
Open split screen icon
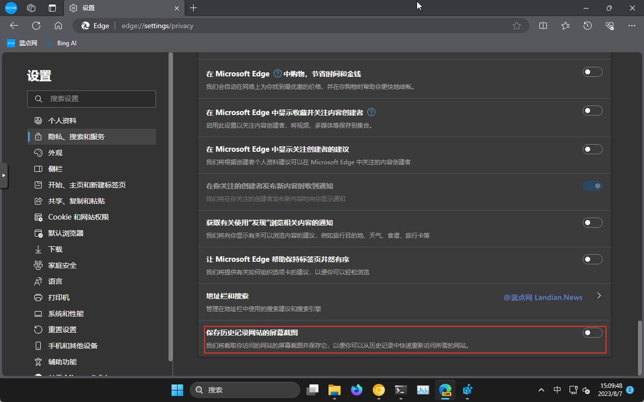tap(543, 26)
